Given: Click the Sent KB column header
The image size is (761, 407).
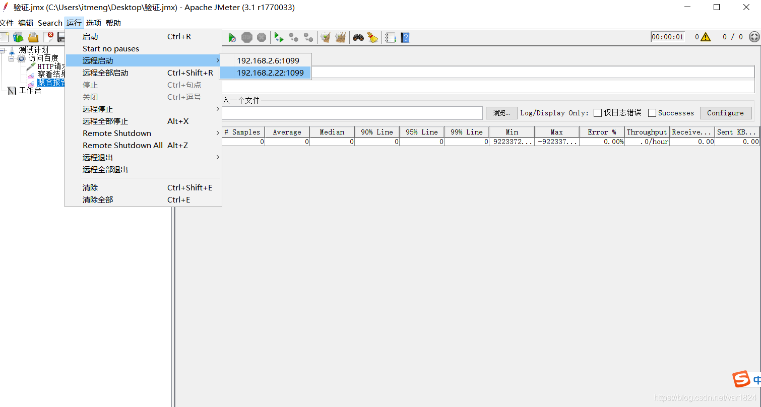Looking at the screenshot, I should coord(737,132).
